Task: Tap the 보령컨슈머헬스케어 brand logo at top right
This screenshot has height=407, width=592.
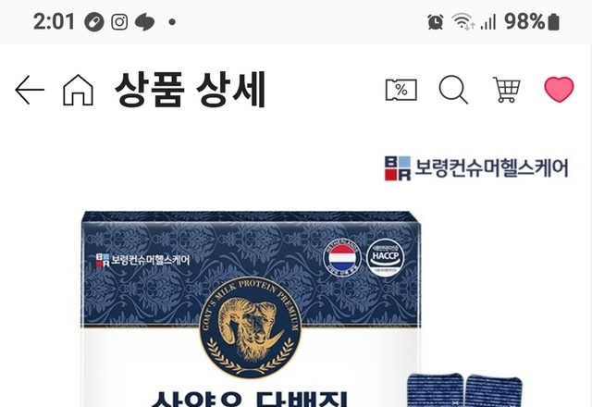Action: pyautogui.click(x=476, y=168)
